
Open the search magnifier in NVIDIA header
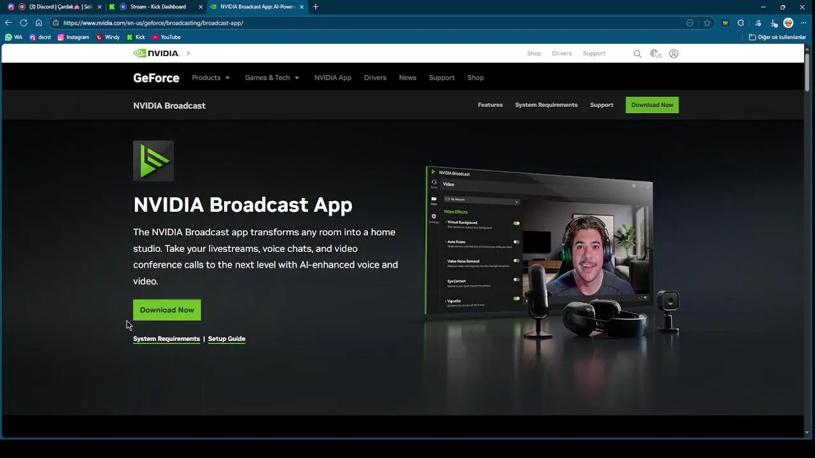637,53
